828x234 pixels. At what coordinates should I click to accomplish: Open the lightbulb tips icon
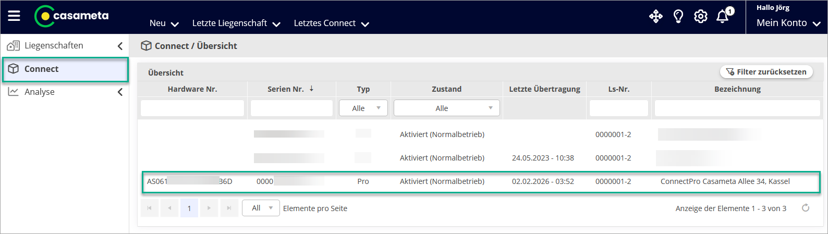coord(678,17)
